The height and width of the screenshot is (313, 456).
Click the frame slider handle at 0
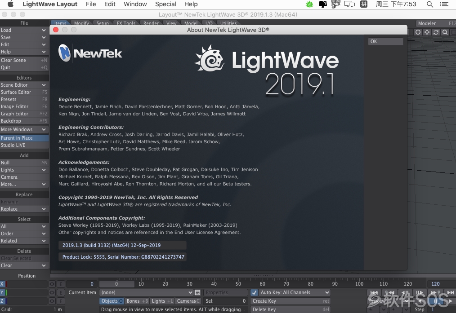click(116, 284)
